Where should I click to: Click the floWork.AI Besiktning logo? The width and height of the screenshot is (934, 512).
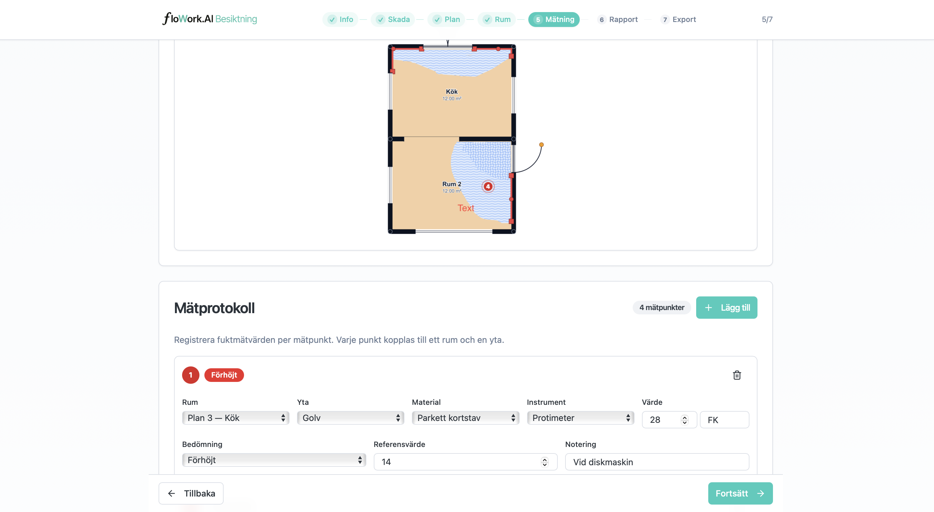(210, 19)
